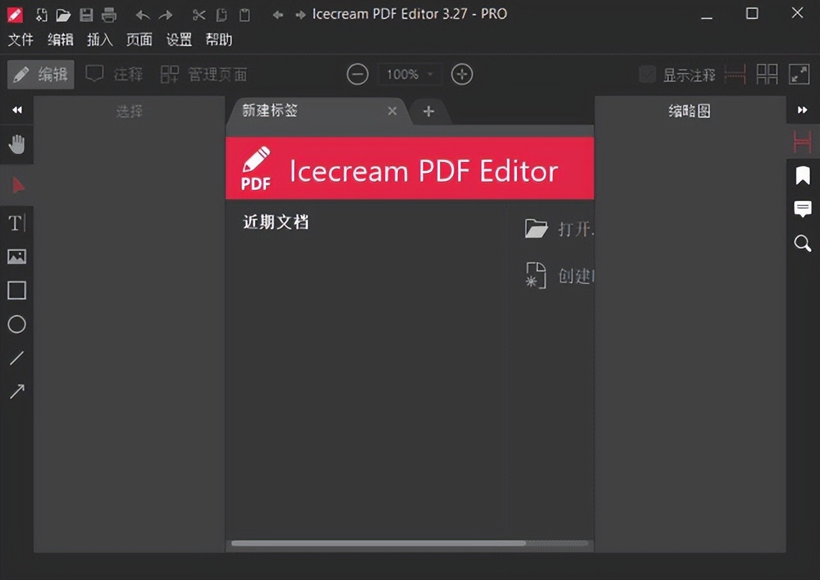Click the print icon in the title bar
This screenshot has height=580, width=820.
pos(110,14)
